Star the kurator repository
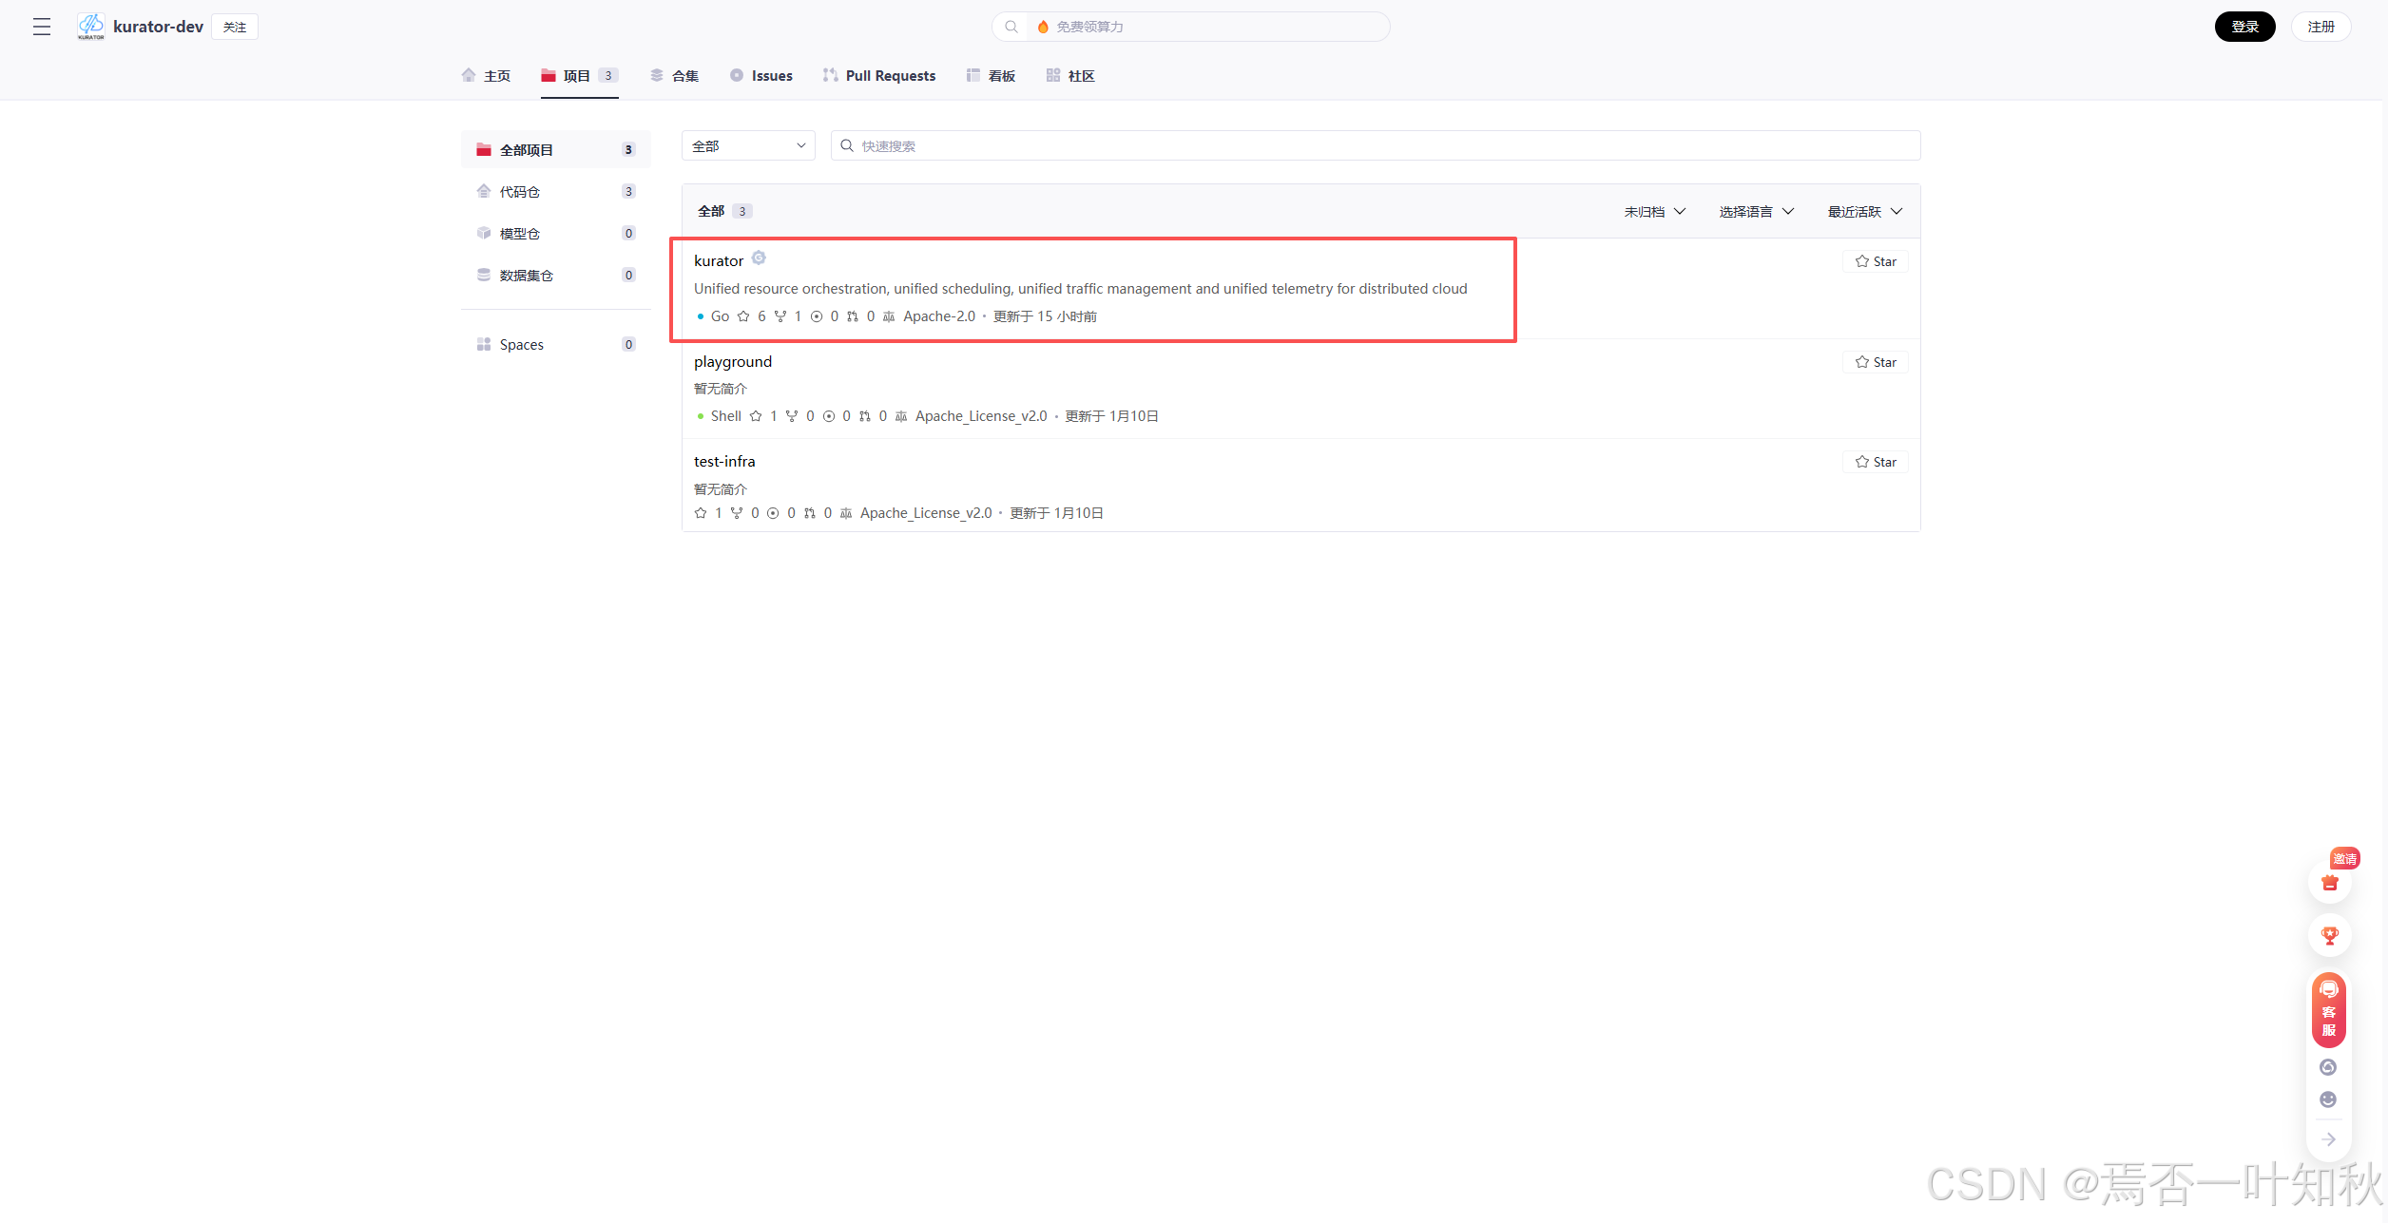 click(x=1875, y=261)
